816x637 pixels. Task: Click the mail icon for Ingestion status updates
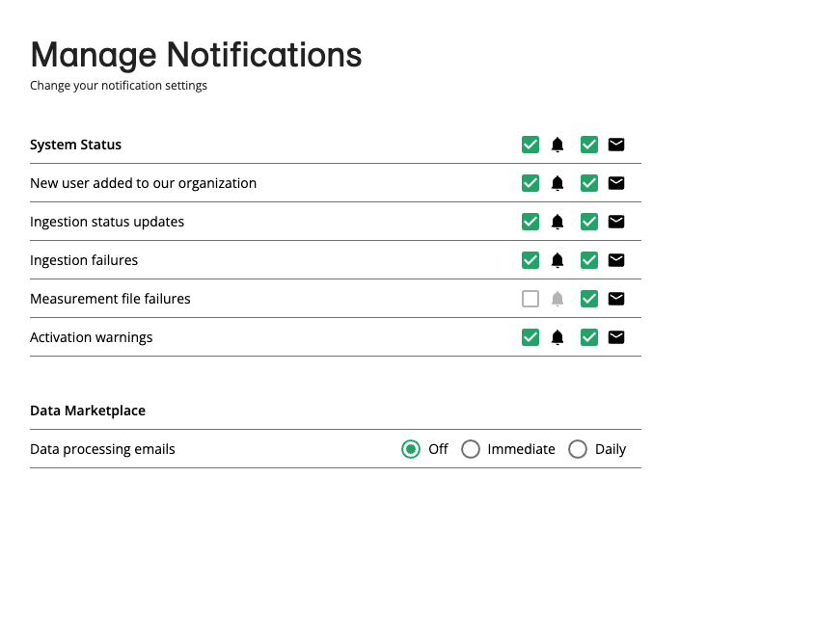[x=616, y=221]
